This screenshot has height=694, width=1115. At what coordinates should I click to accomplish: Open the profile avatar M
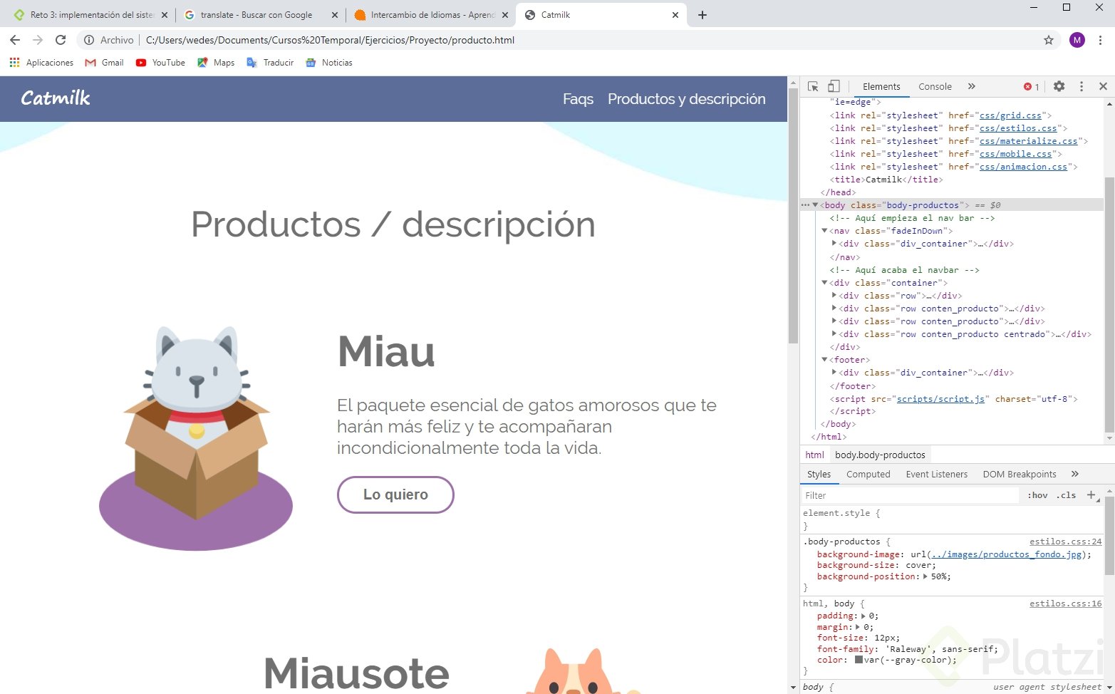pos(1077,40)
